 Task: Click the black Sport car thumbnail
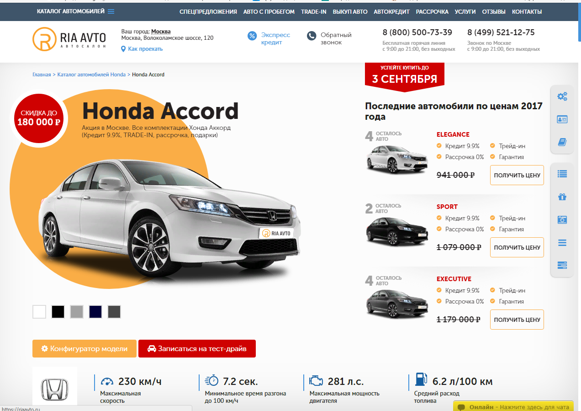tap(397, 231)
